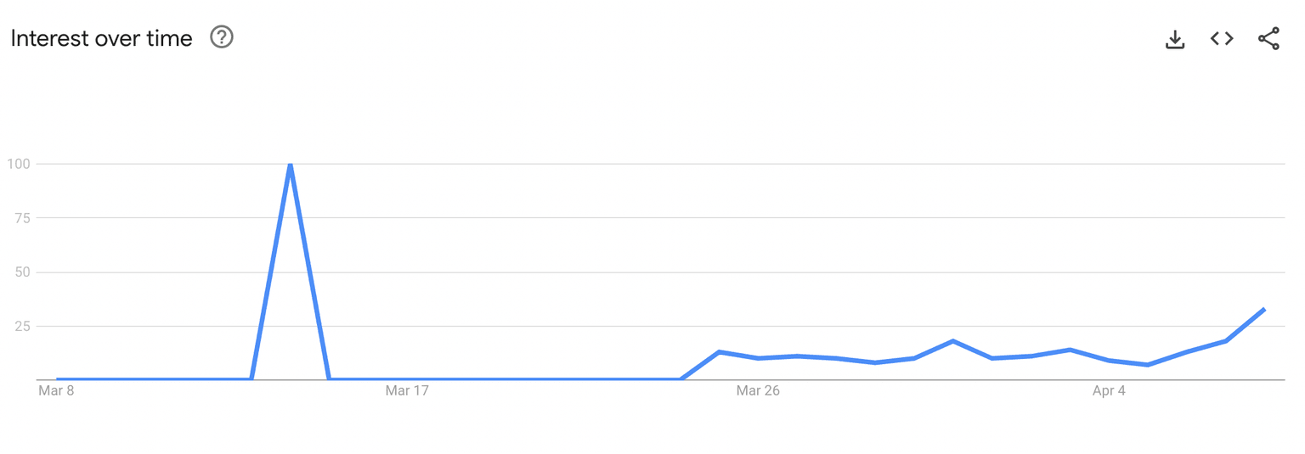Click the 75 y-axis label
This screenshot has height=454, width=1305.
tap(22, 218)
